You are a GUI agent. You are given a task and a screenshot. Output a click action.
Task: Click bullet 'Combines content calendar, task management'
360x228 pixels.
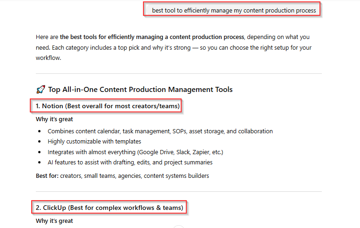tap(160, 131)
